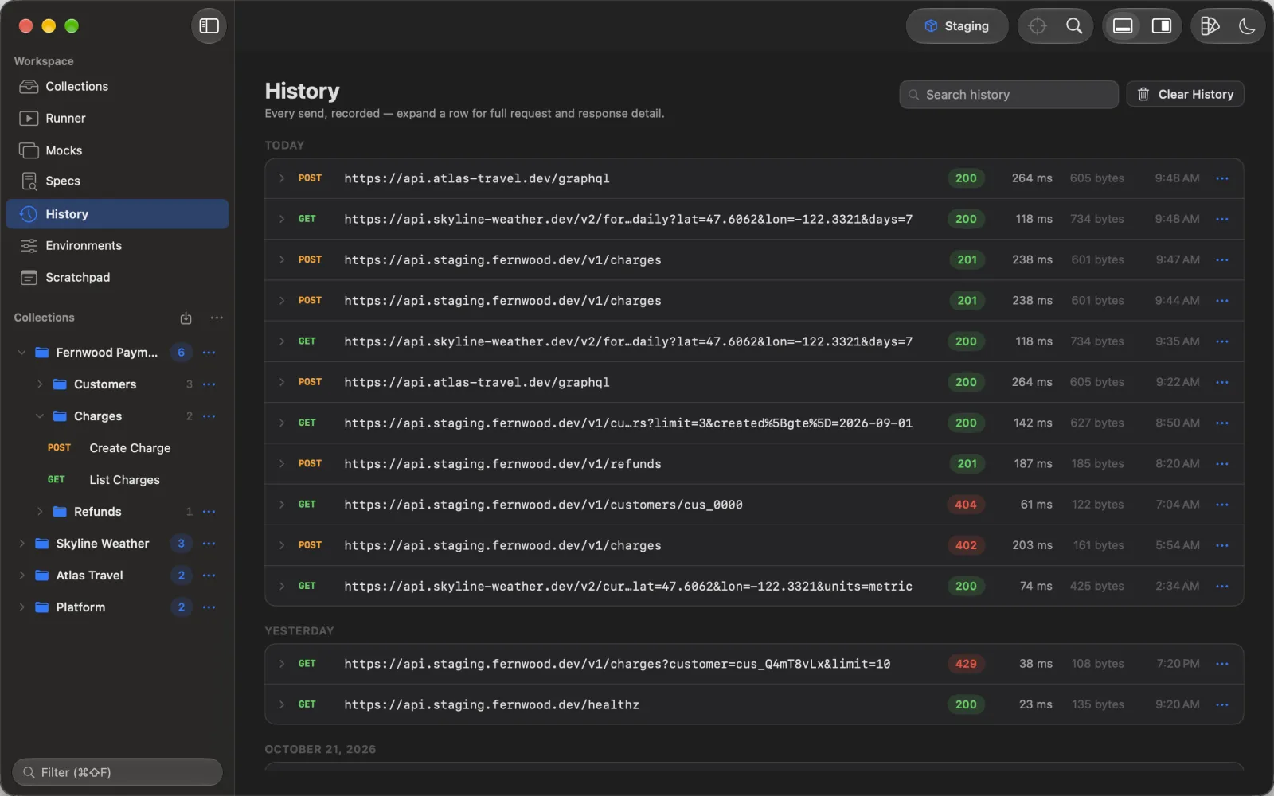This screenshot has width=1274, height=796.
Task: Click the 429 status badge
Action: tap(966, 664)
